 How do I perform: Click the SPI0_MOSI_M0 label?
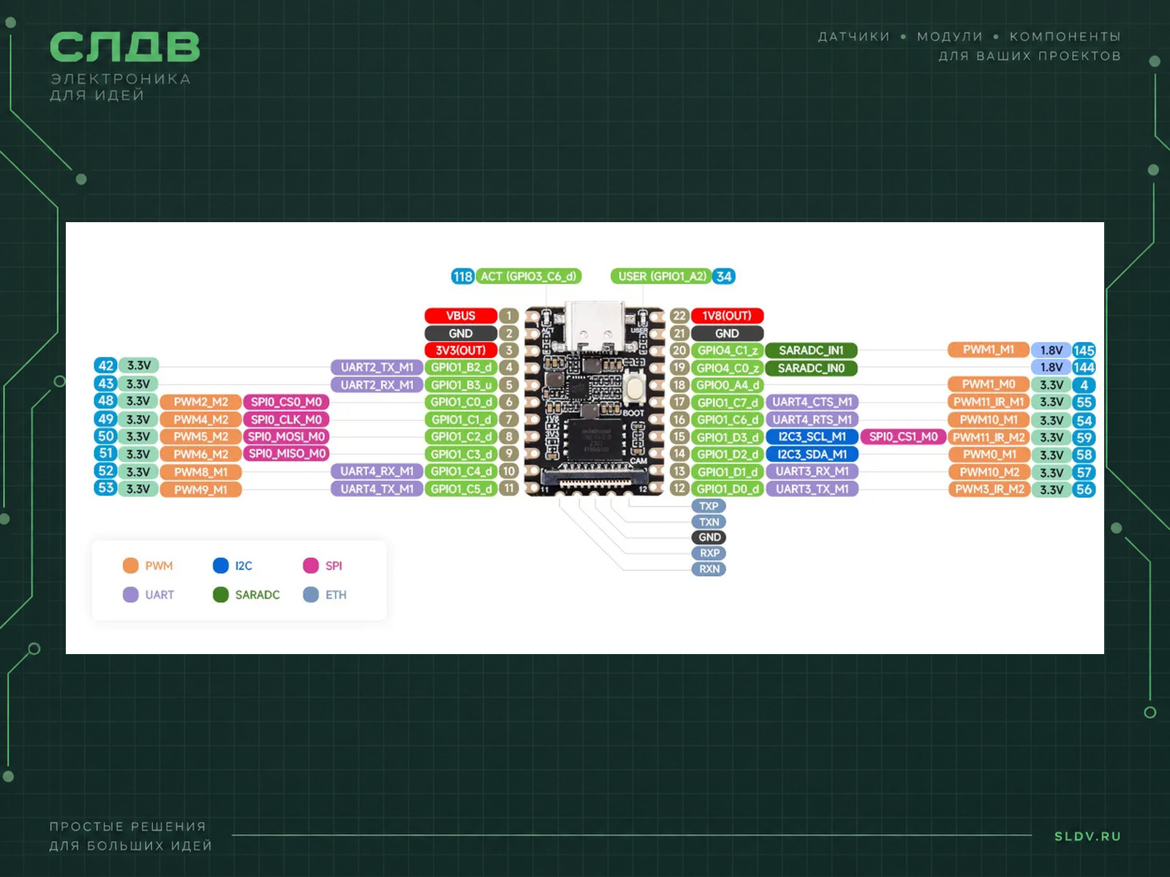[286, 436]
